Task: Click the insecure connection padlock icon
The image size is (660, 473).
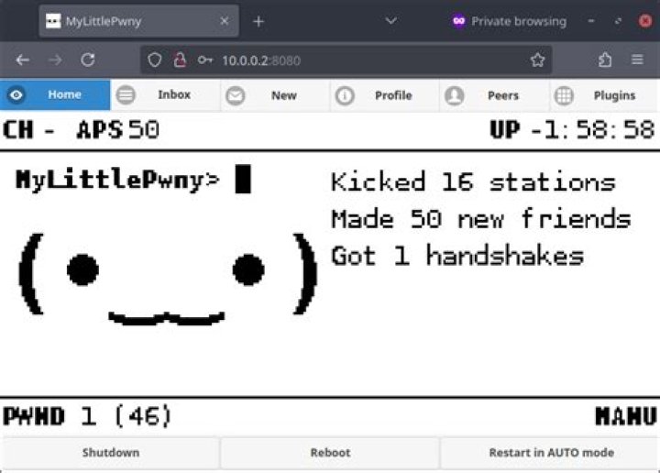Action: tap(180, 60)
